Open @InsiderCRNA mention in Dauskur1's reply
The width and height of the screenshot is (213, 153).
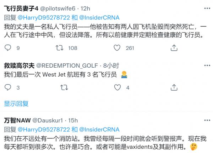[x=100, y=129]
